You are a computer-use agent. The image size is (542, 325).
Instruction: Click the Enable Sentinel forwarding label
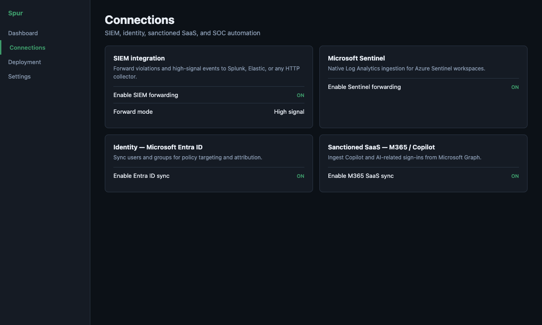point(364,87)
